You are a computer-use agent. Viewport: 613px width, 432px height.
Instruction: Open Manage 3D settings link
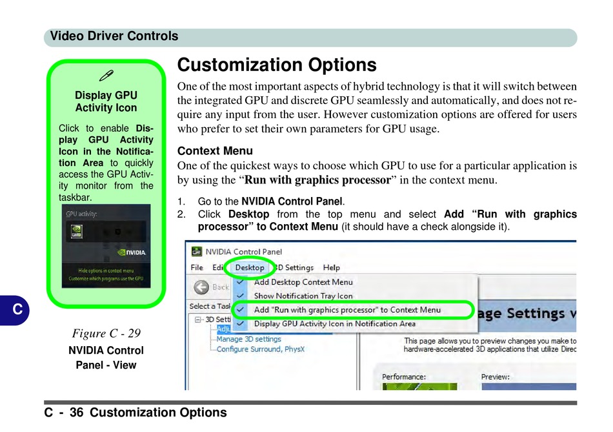248,339
